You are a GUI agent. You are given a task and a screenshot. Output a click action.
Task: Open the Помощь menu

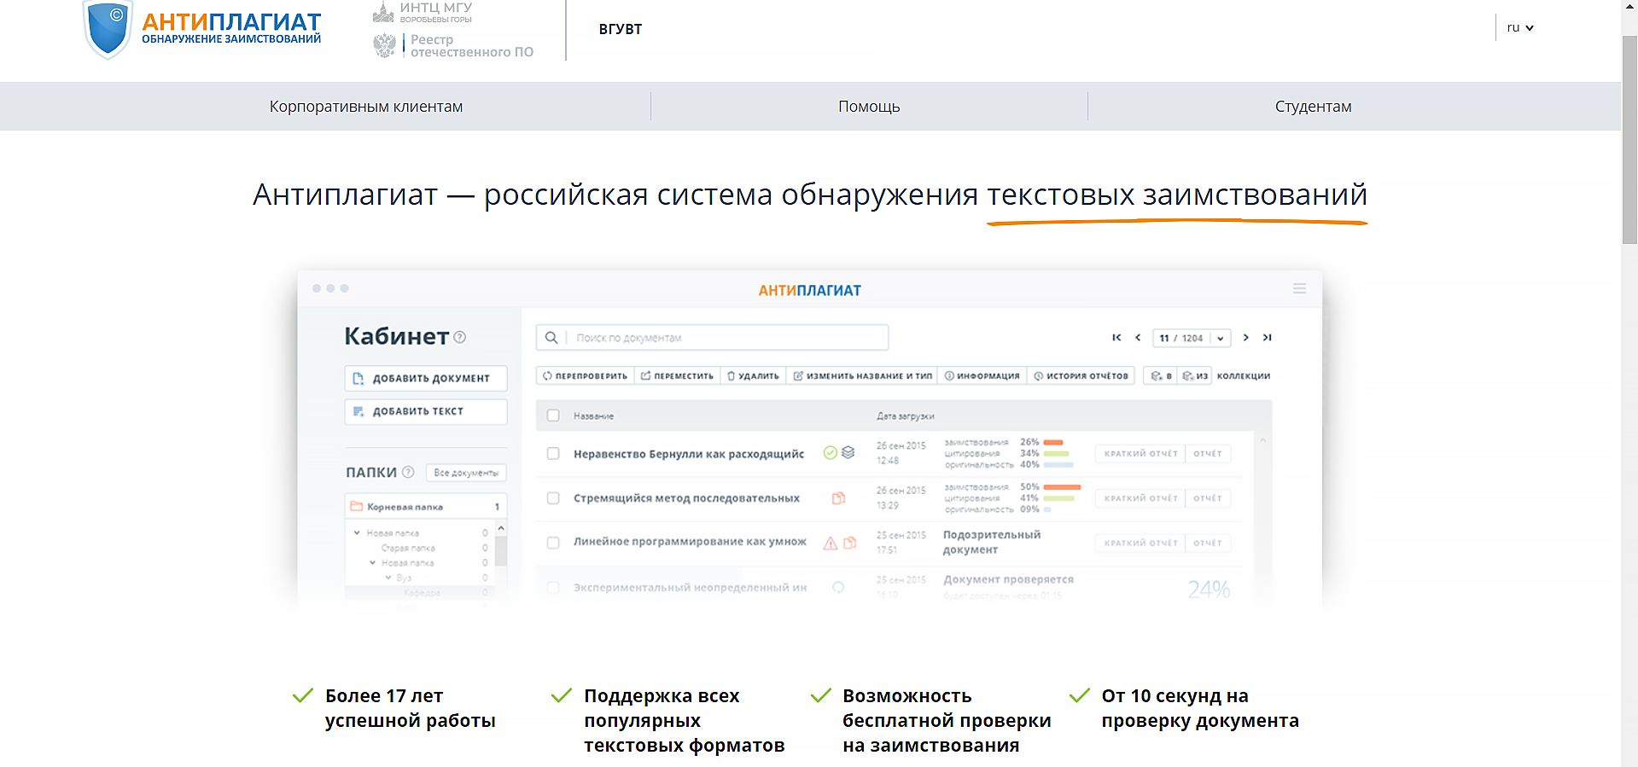869,107
